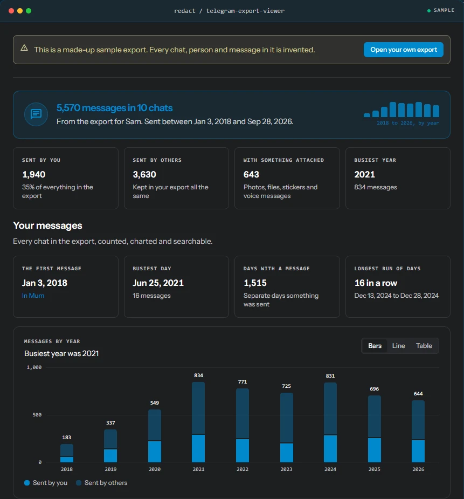The image size is (464, 499).
Task: Select the 2025 bar showing 696
Action: pyautogui.click(x=375, y=429)
